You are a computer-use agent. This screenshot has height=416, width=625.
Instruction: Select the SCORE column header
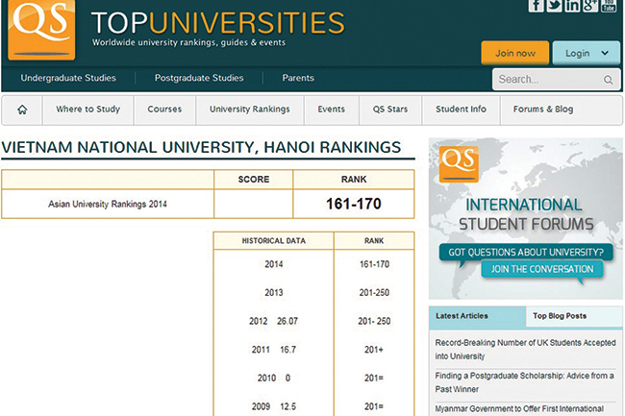pos(254,180)
